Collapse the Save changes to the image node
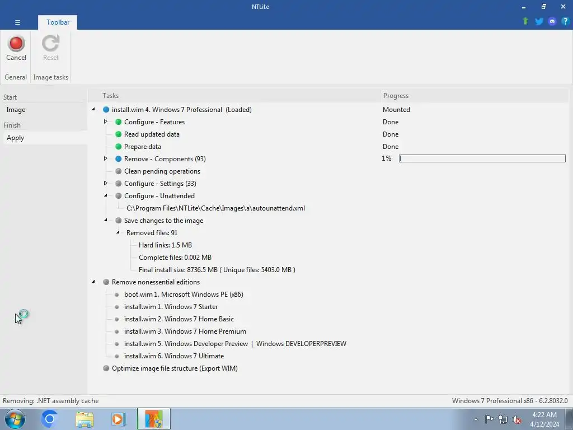The height and width of the screenshot is (430, 573). 106,220
